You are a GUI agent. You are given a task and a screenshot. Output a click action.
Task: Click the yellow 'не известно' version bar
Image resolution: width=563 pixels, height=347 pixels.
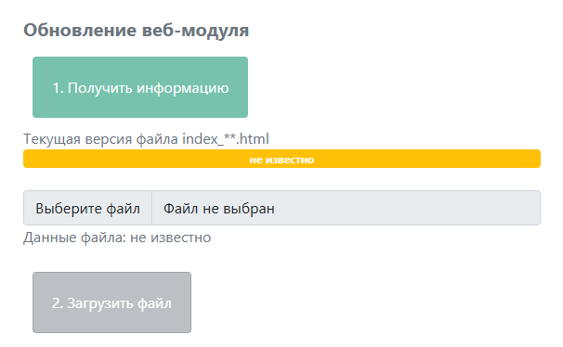(x=281, y=159)
